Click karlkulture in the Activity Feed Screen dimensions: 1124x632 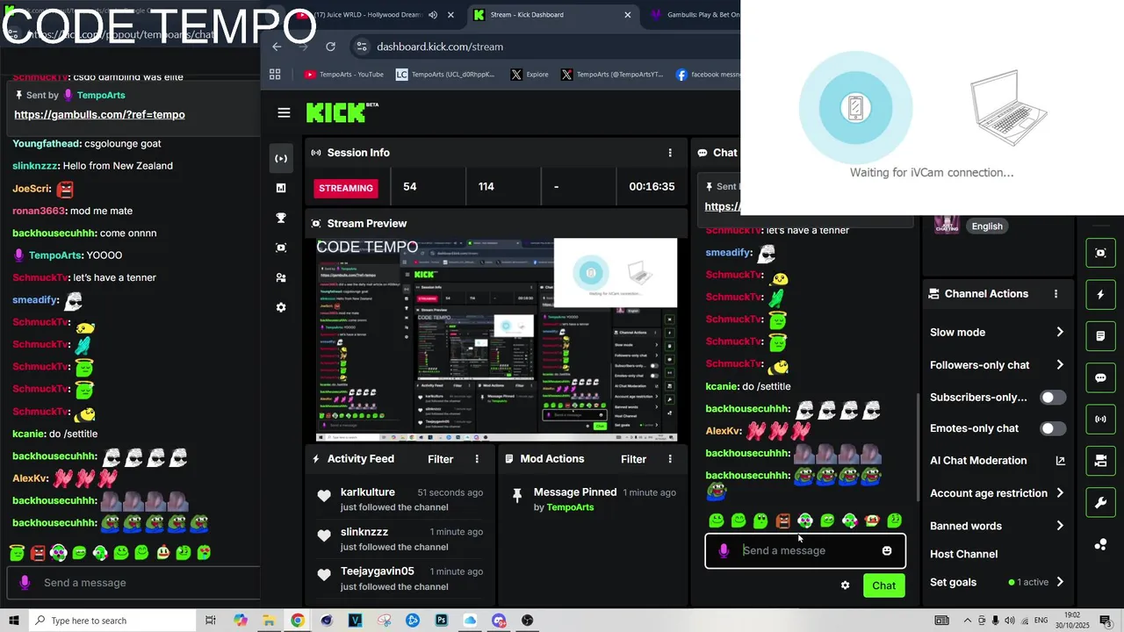[x=367, y=492]
